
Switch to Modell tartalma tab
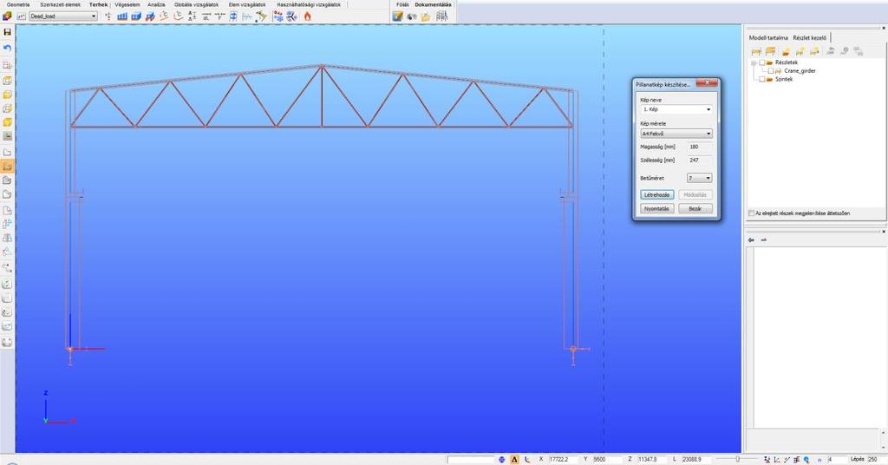coord(768,38)
